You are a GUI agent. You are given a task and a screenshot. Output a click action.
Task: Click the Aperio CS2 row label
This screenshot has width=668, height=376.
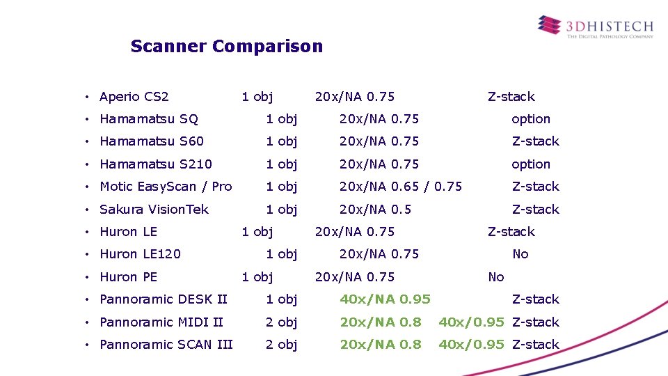pos(134,97)
